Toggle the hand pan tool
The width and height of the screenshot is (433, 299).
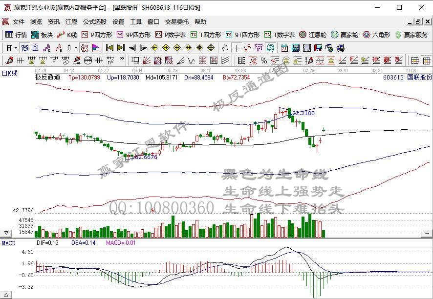click(x=225, y=48)
